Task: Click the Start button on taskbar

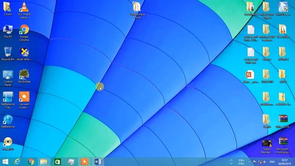Action: [5, 162]
